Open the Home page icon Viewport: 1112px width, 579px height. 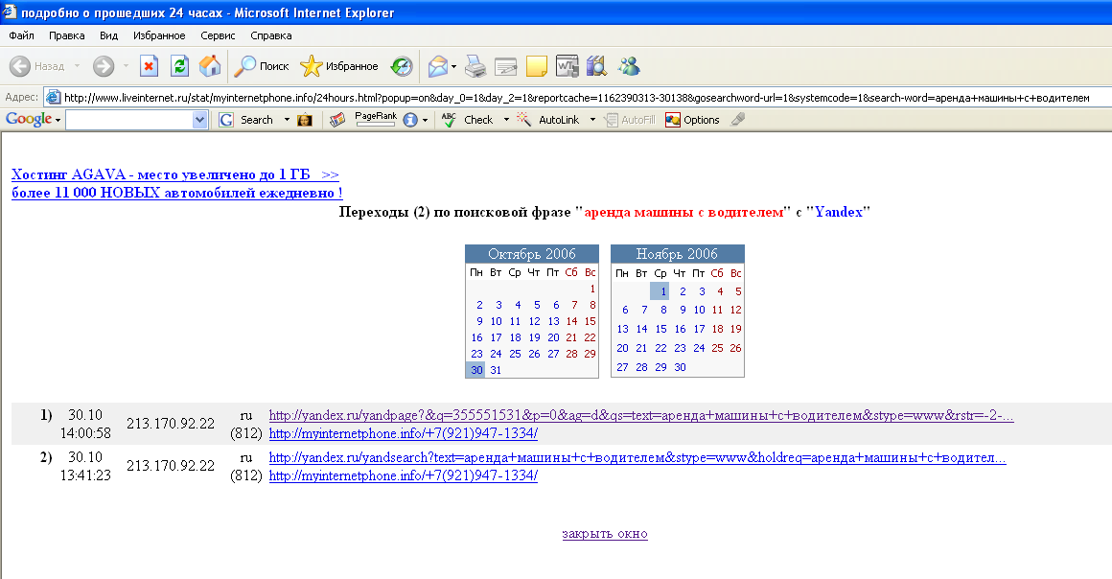(x=210, y=66)
